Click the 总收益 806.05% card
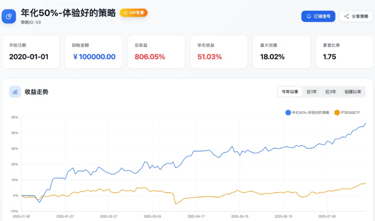 [x=156, y=52]
